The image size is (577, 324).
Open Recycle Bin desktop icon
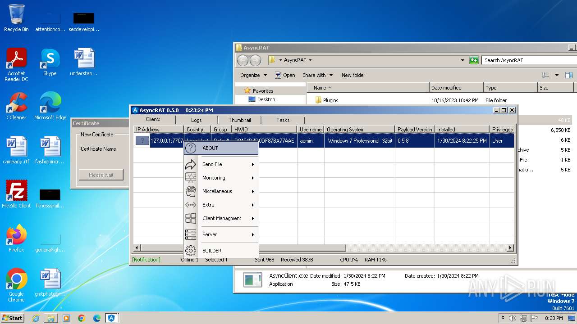pyautogui.click(x=16, y=18)
